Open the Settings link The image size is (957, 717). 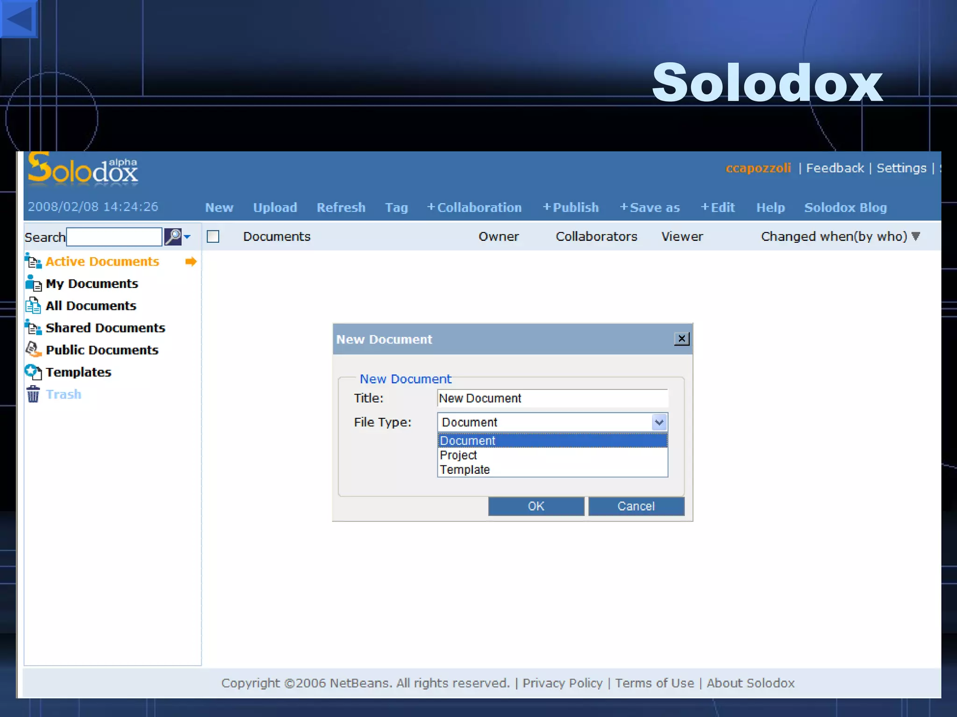click(901, 168)
